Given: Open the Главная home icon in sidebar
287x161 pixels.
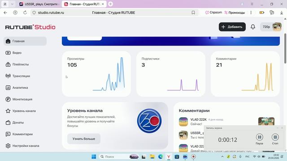Looking at the screenshot, I should [8, 41].
